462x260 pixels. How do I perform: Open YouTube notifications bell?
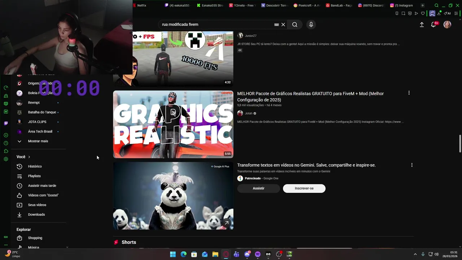click(433, 25)
